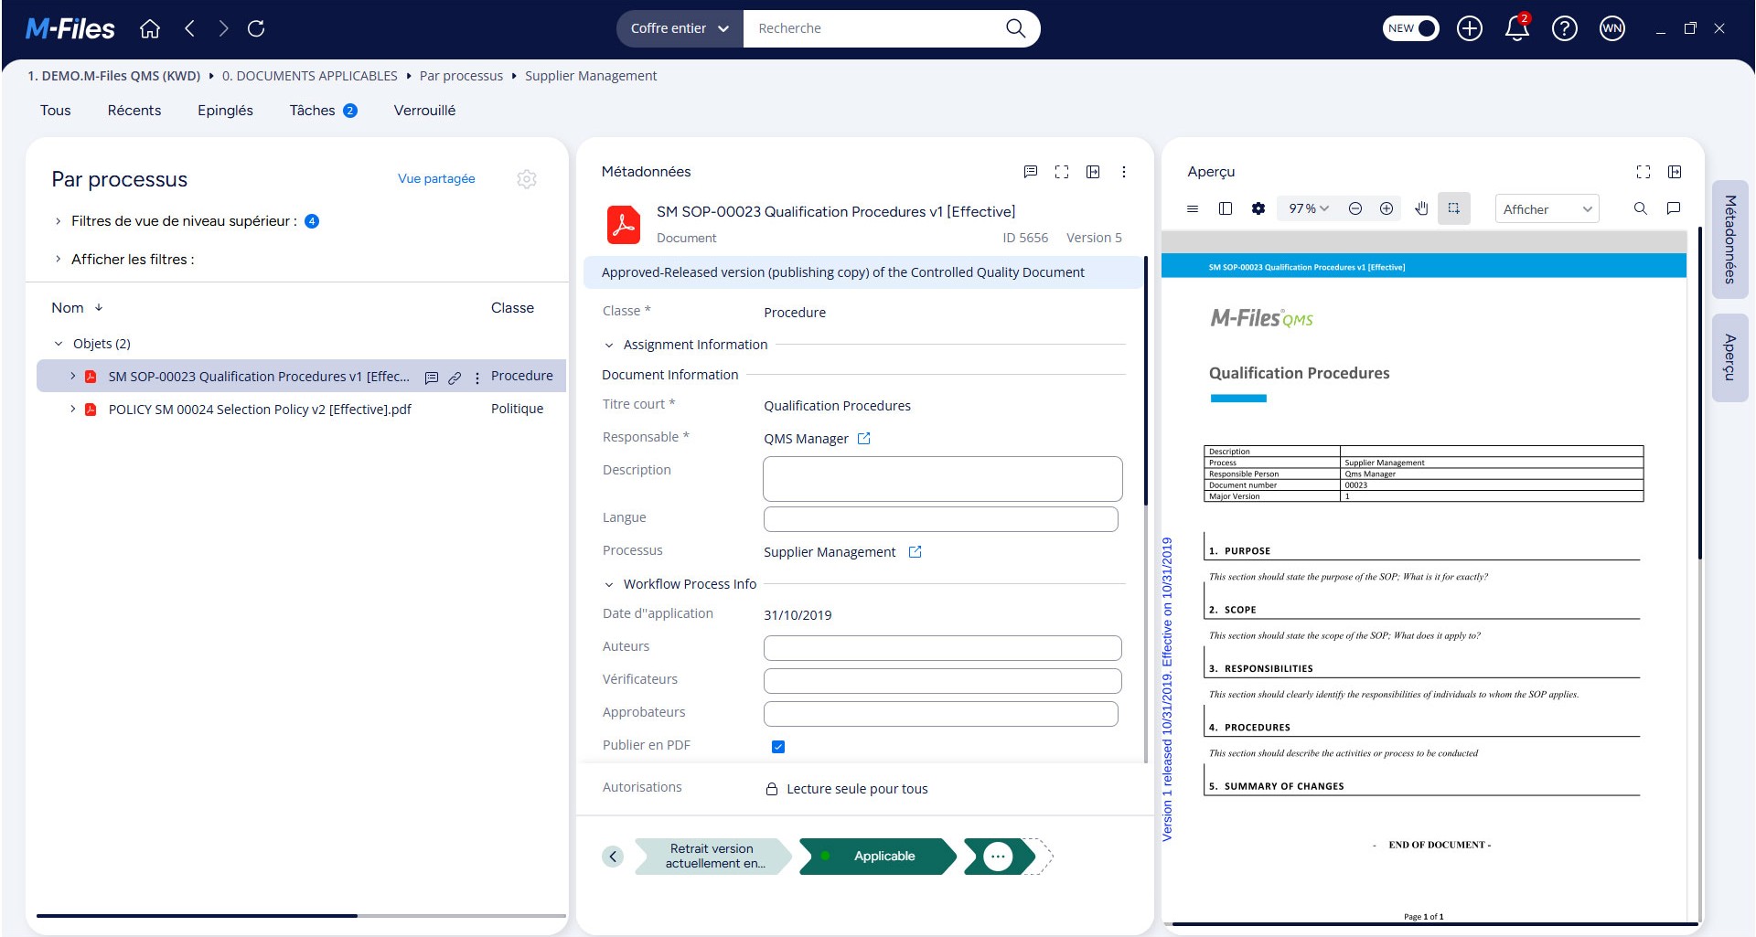
Task: Open the help question mark
Action: click(1565, 29)
